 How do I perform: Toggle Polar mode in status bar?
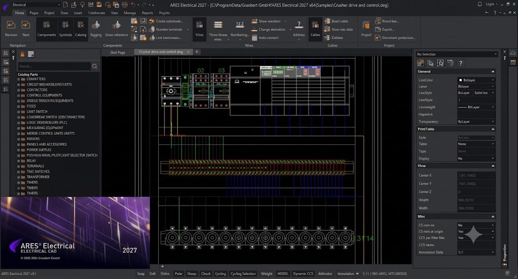tap(179, 274)
